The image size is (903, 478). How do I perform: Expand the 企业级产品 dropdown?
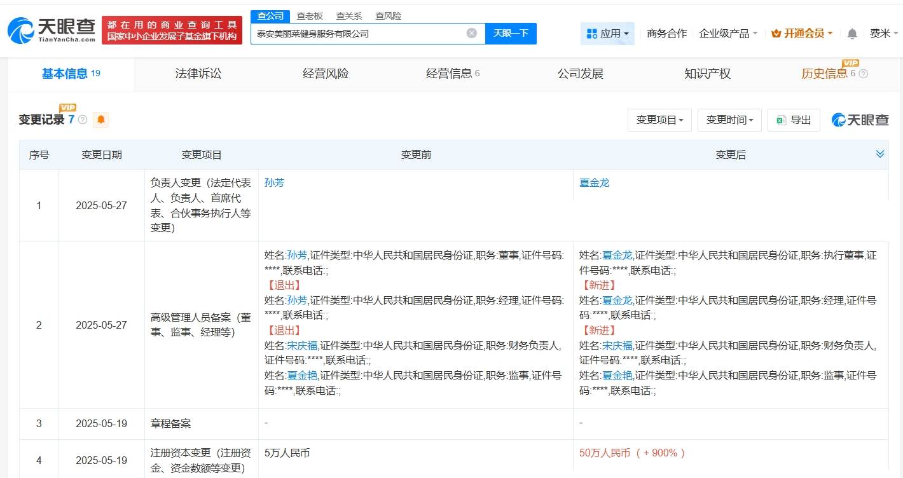pyautogui.click(x=729, y=33)
